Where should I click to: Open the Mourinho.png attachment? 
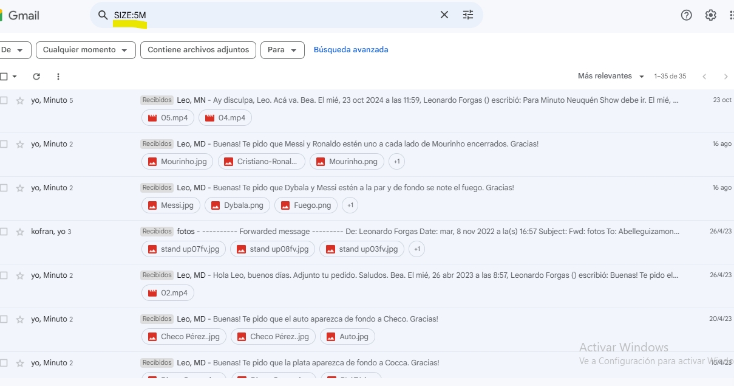[x=347, y=162]
